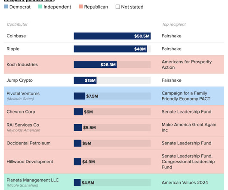The image size is (228, 190).
Task: Click the Ripple $48M bar
Action: (x=110, y=49)
